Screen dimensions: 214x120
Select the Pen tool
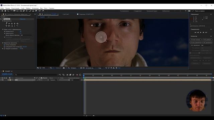[x=24, y=11]
